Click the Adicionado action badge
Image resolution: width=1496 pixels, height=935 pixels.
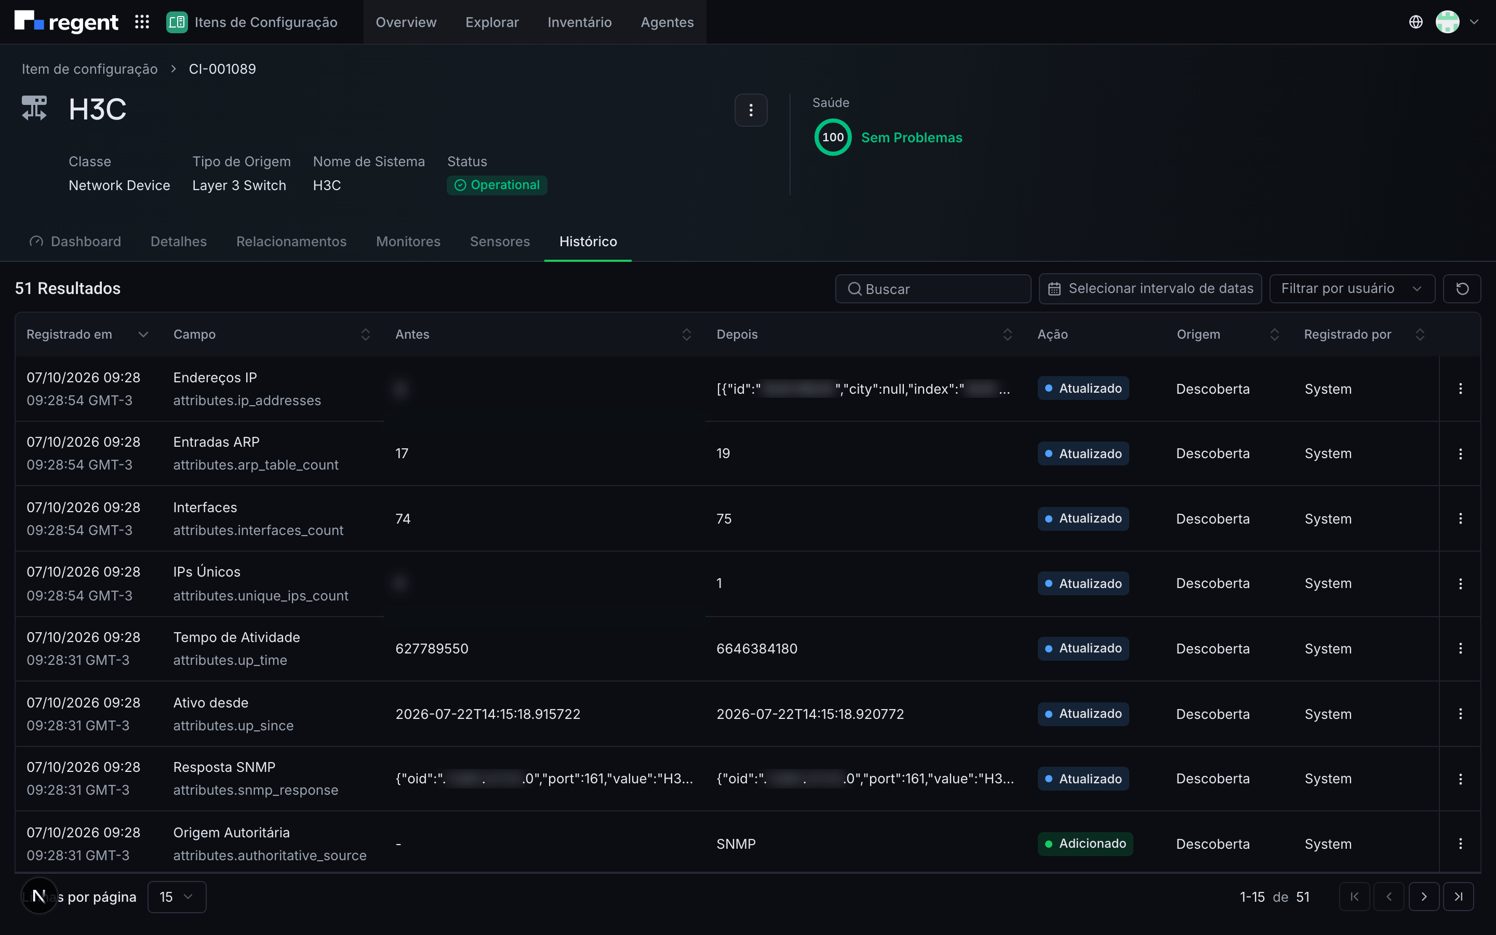(x=1085, y=844)
